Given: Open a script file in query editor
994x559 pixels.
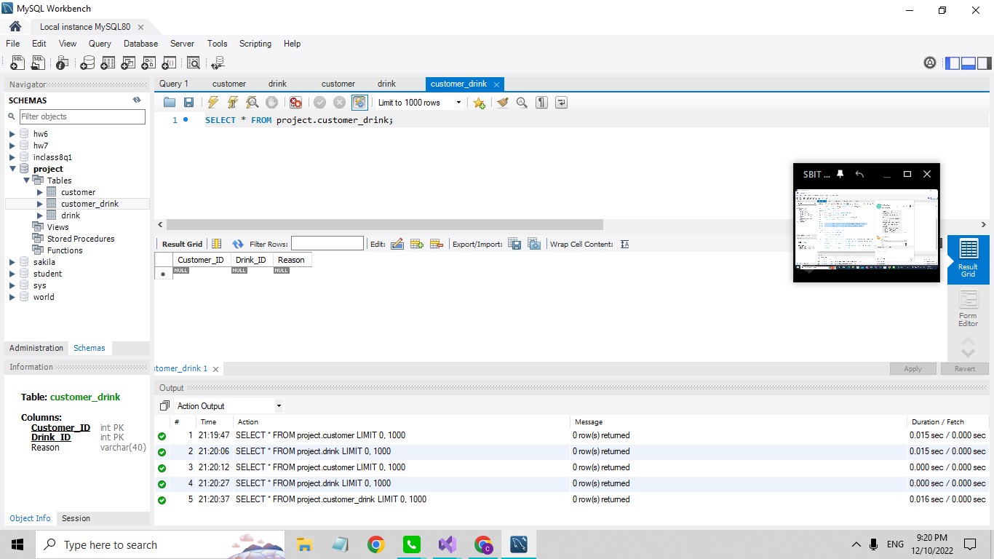Looking at the screenshot, I should 170,103.
